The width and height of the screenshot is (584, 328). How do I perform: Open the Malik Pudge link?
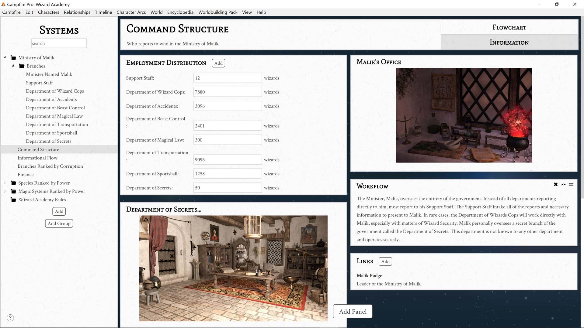[369, 275]
